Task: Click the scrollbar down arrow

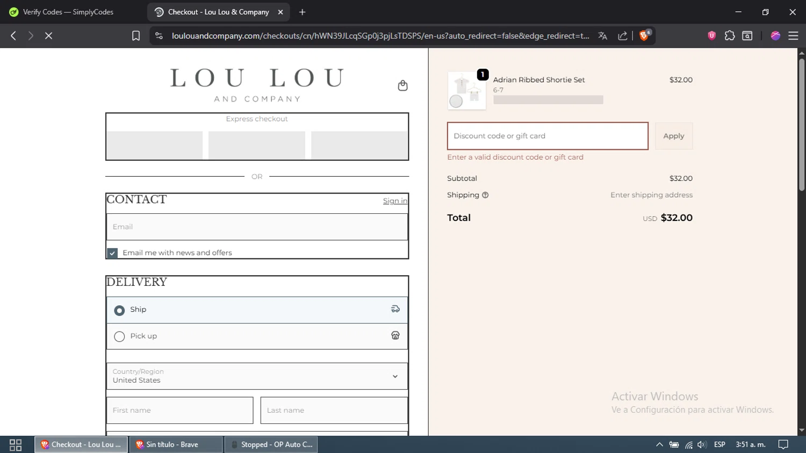Action: point(802,430)
